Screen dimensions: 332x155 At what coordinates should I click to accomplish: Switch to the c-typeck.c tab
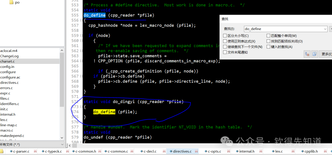point(53,151)
